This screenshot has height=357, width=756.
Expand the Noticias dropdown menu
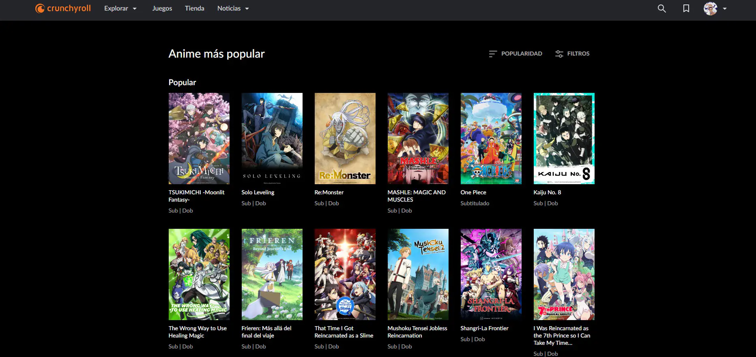tap(233, 9)
